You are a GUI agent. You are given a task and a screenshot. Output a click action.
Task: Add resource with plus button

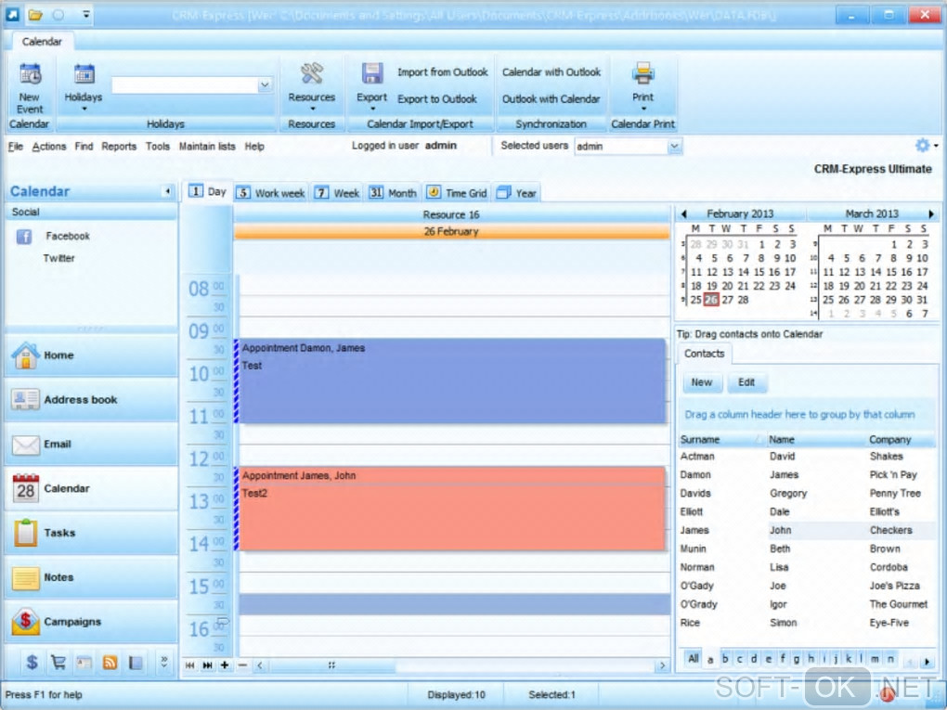coord(225,665)
